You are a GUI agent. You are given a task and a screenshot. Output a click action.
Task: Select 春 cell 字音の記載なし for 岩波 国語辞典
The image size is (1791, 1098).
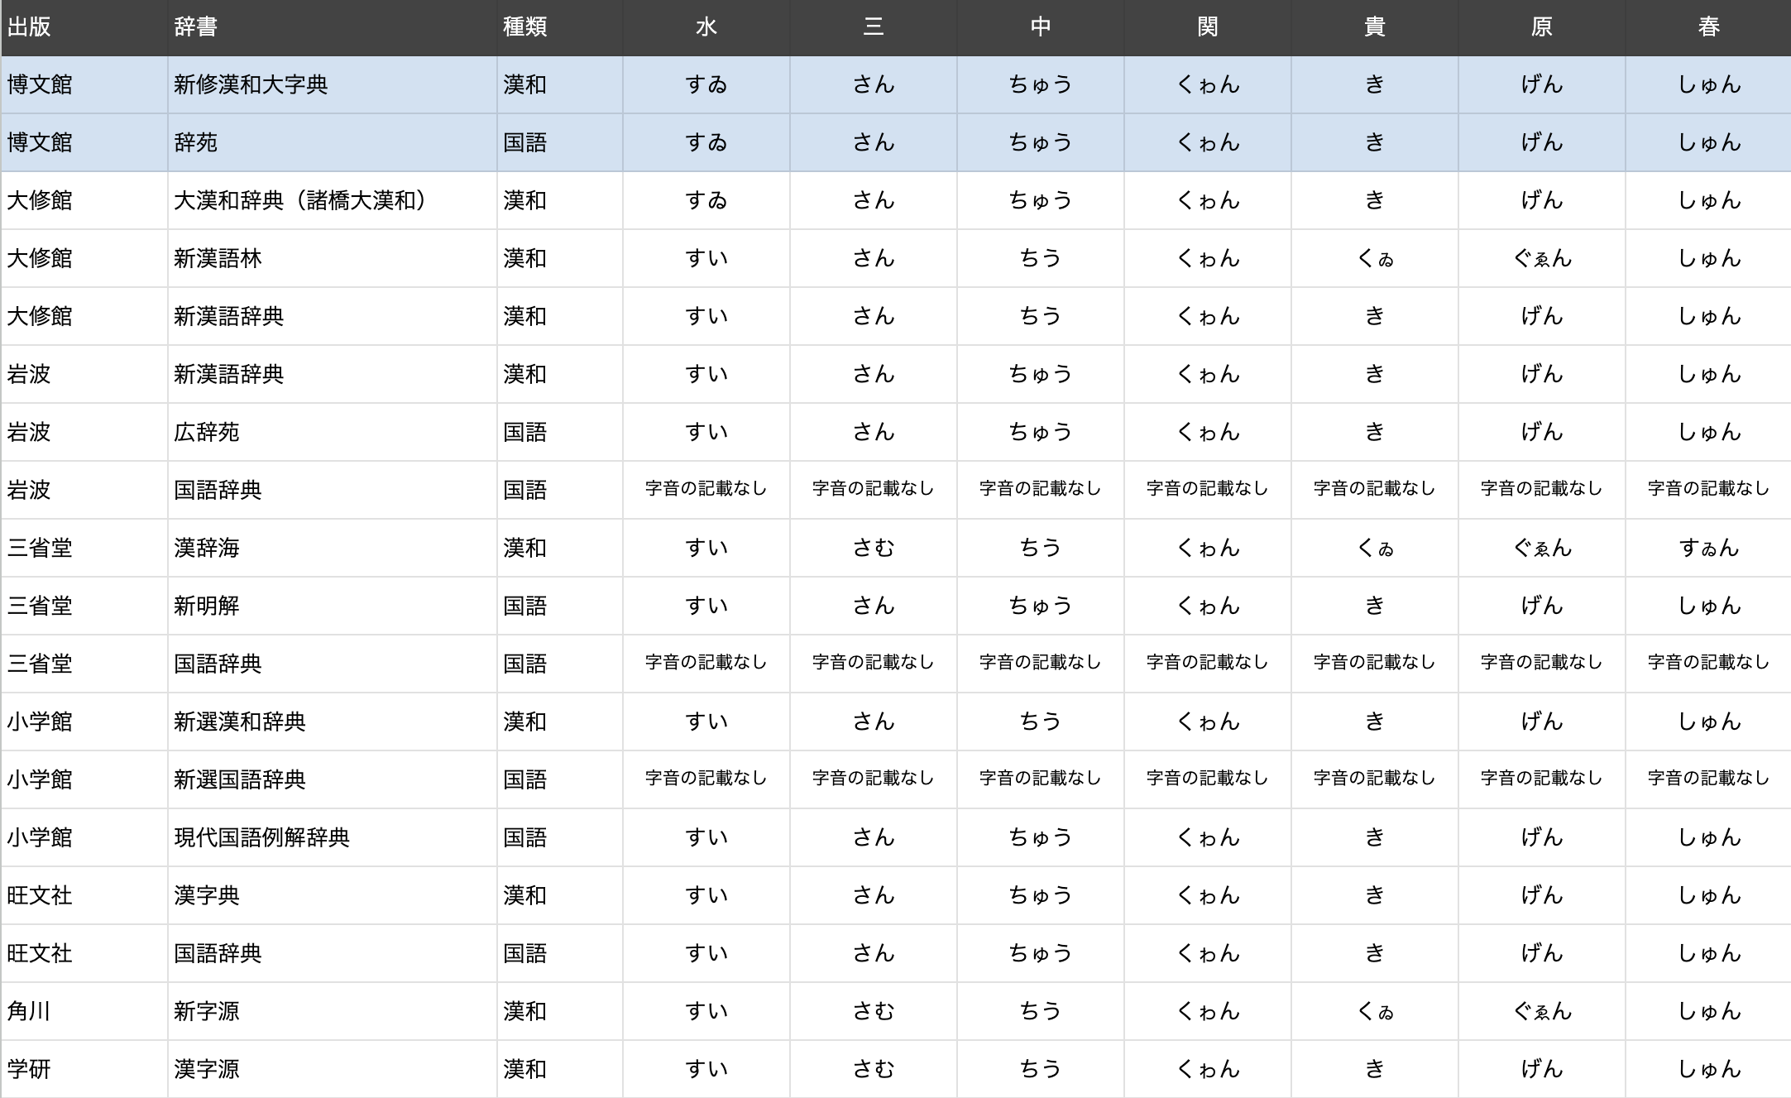pos(1708,490)
